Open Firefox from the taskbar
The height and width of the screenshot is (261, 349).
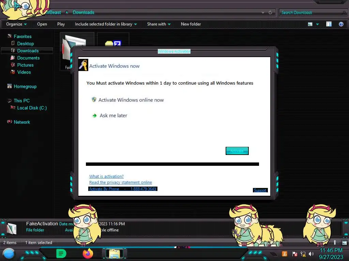pyautogui.click(x=88, y=253)
